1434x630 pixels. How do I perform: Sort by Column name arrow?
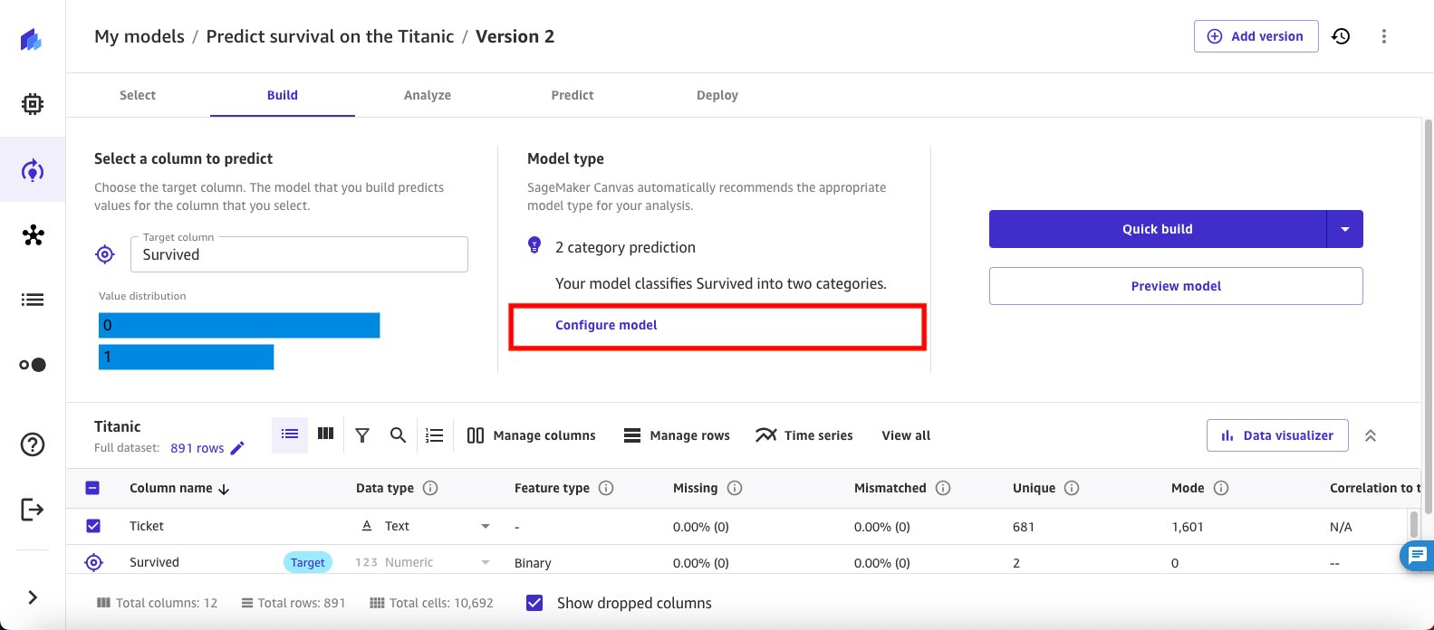(x=224, y=489)
